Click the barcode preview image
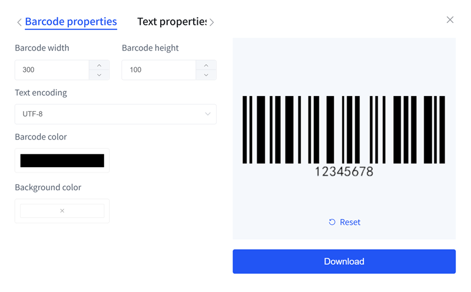Image resolution: width=471 pixels, height=292 pixels. click(344, 135)
